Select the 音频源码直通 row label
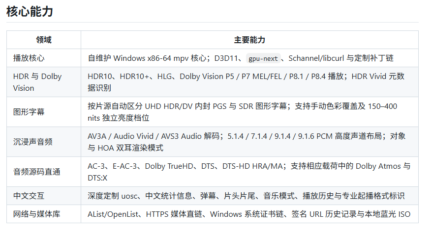Screen dimensions: 432x233 36,172
